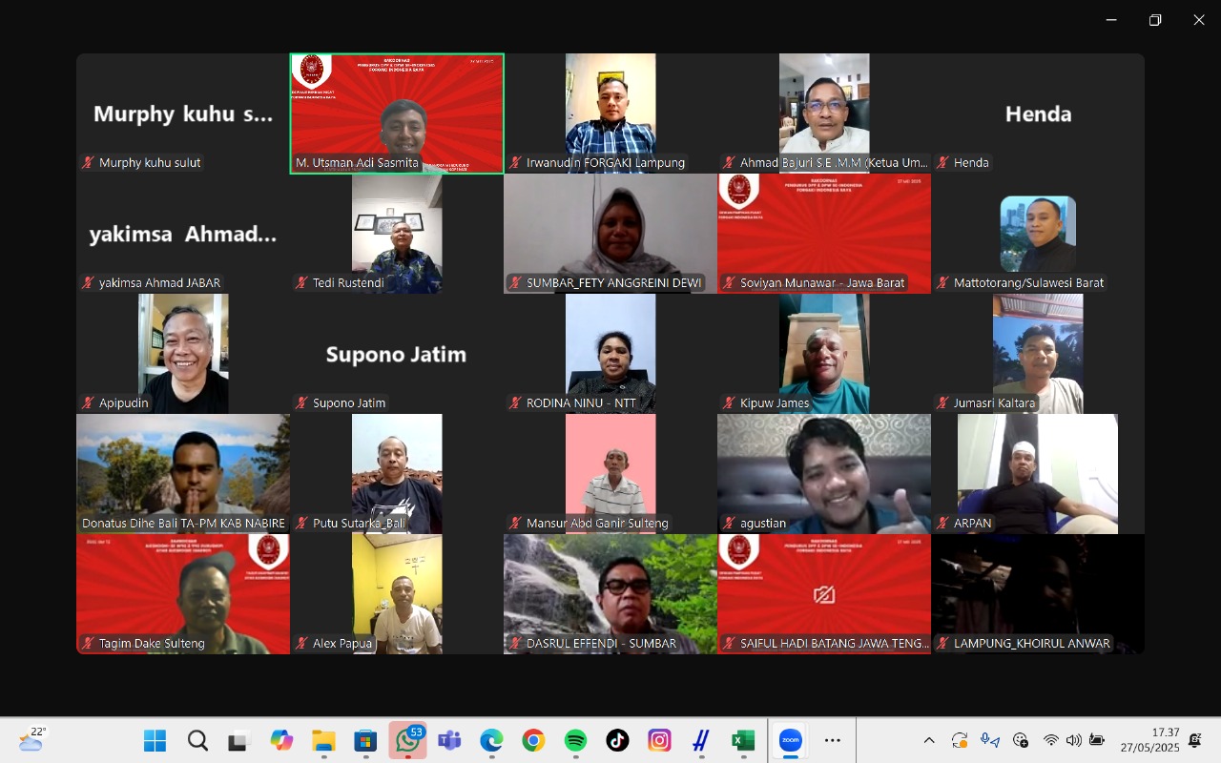Open the clock and date flyout
The width and height of the screenshot is (1221, 763).
pyautogui.click(x=1149, y=740)
